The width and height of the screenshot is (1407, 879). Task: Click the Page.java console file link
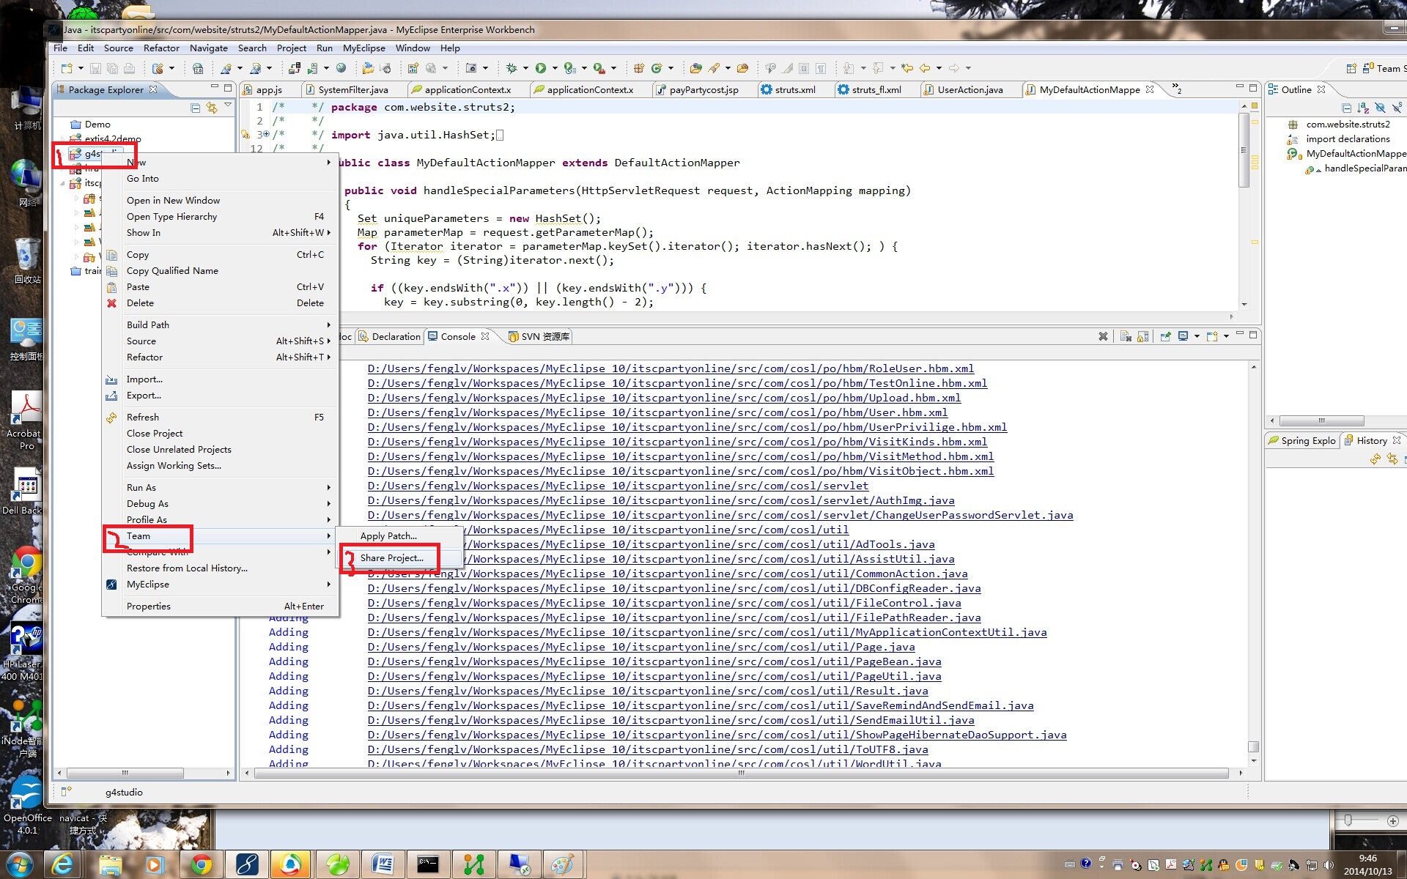click(641, 647)
